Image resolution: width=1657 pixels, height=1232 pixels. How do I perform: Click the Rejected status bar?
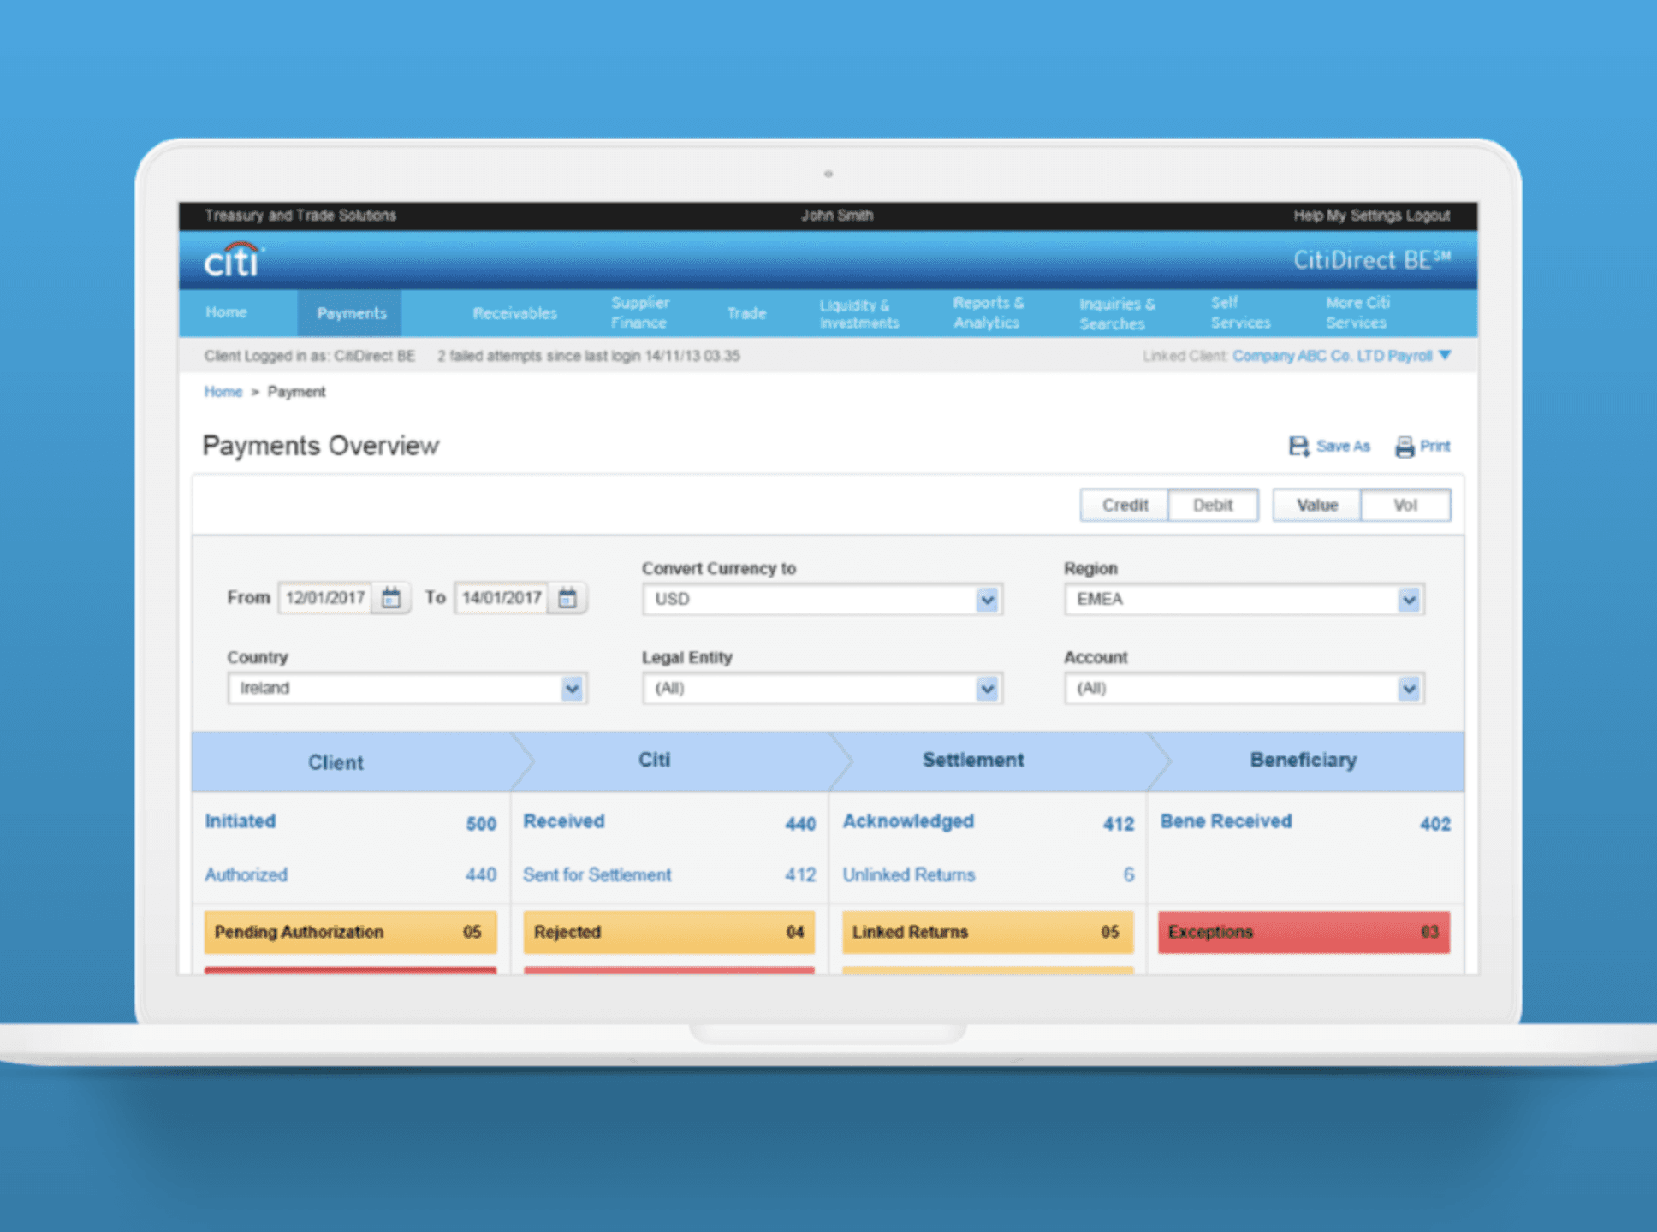[x=669, y=932]
